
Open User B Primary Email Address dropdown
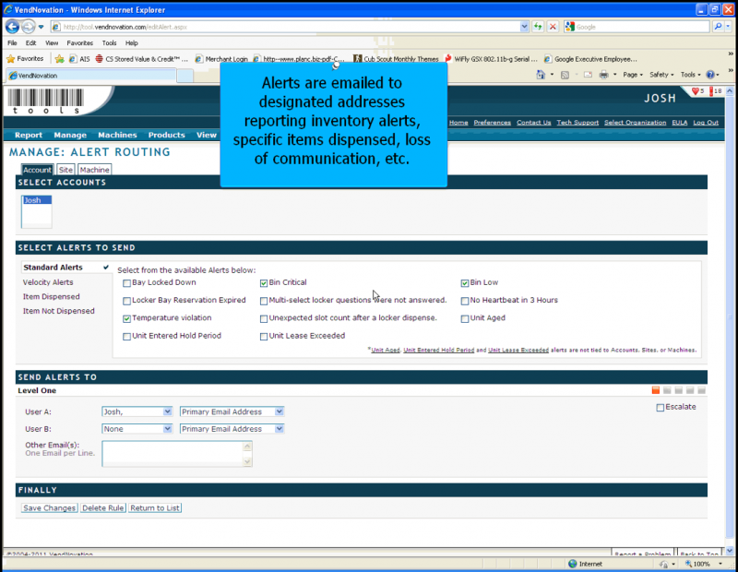click(232, 429)
